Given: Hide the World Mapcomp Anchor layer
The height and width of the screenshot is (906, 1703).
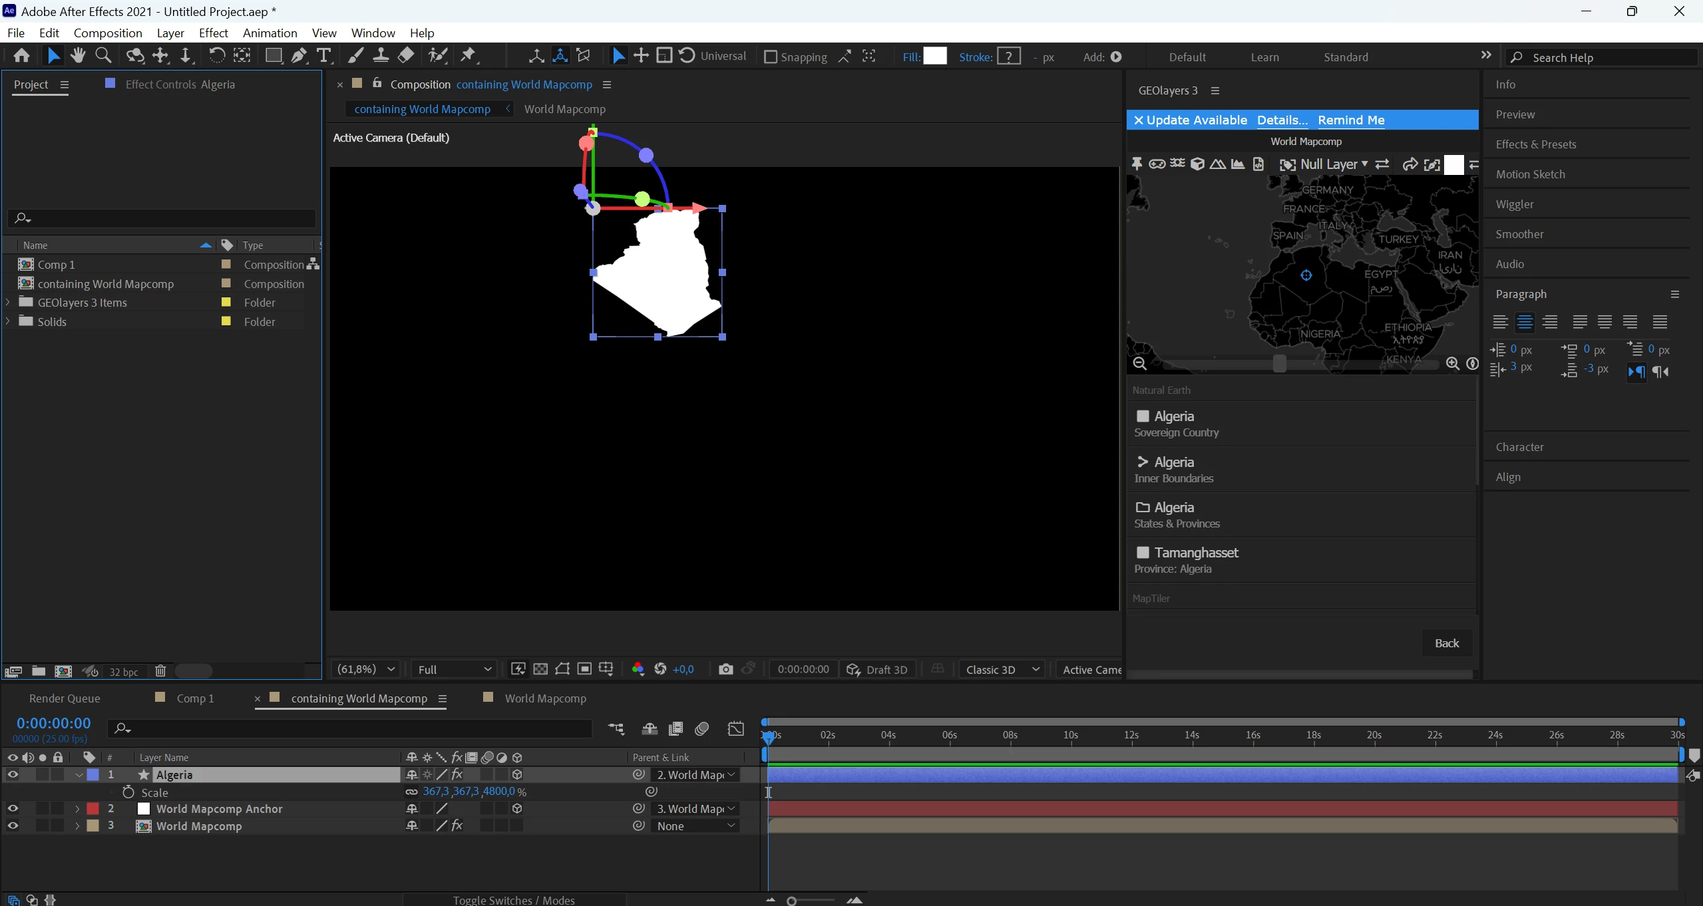Looking at the screenshot, I should 13,809.
